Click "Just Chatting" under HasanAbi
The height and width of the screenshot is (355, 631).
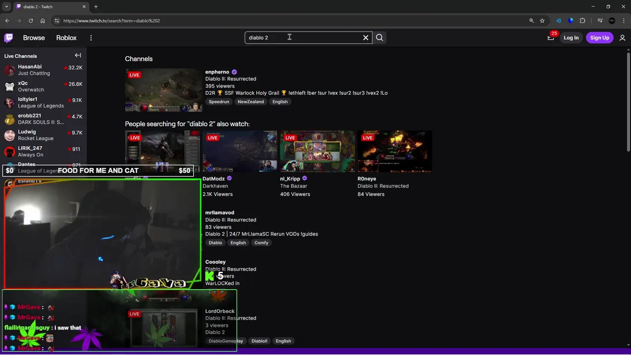(34, 73)
